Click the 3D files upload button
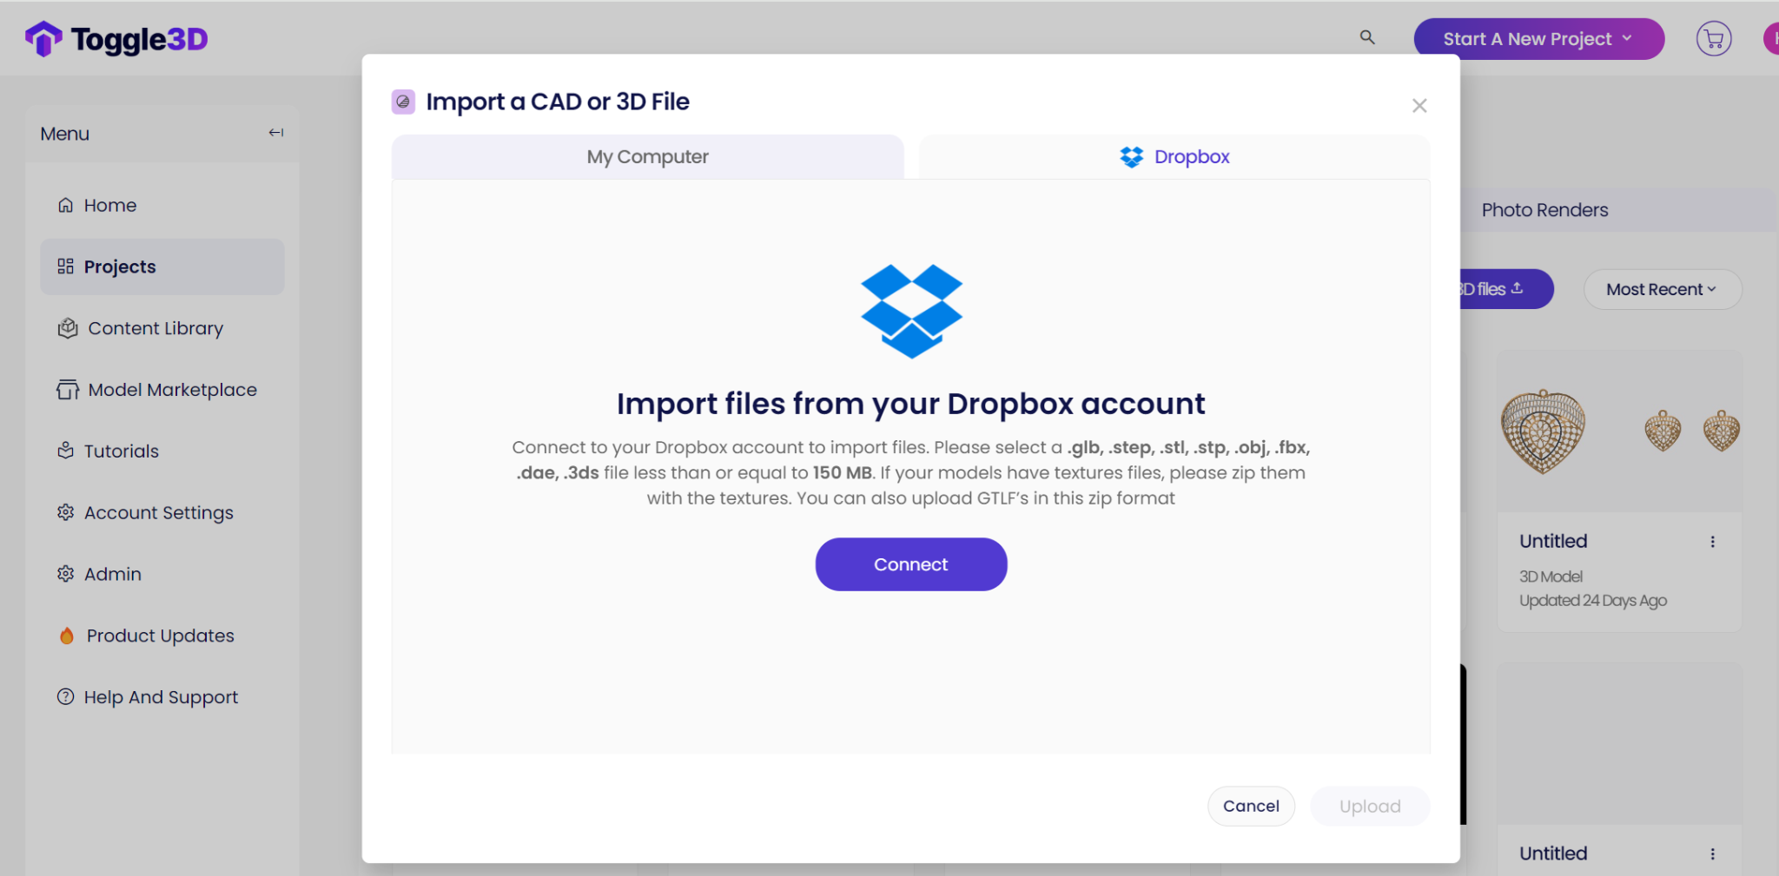This screenshot has width=1779, height=876. 1506,289
